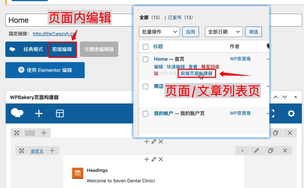Screen dimensions: 304x188
Task: Open the permalink http://the7.wpzyh.cn link
Action: click(x=54, y=33)
